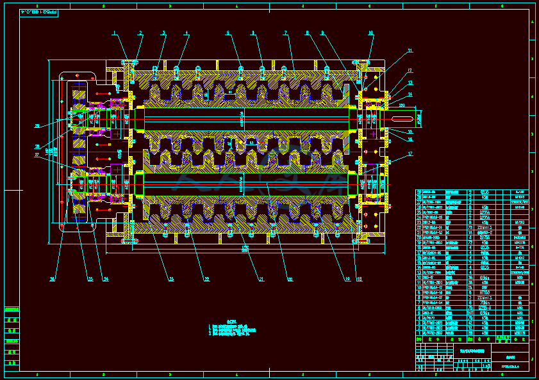Click callout number 20

pos(290,279)
